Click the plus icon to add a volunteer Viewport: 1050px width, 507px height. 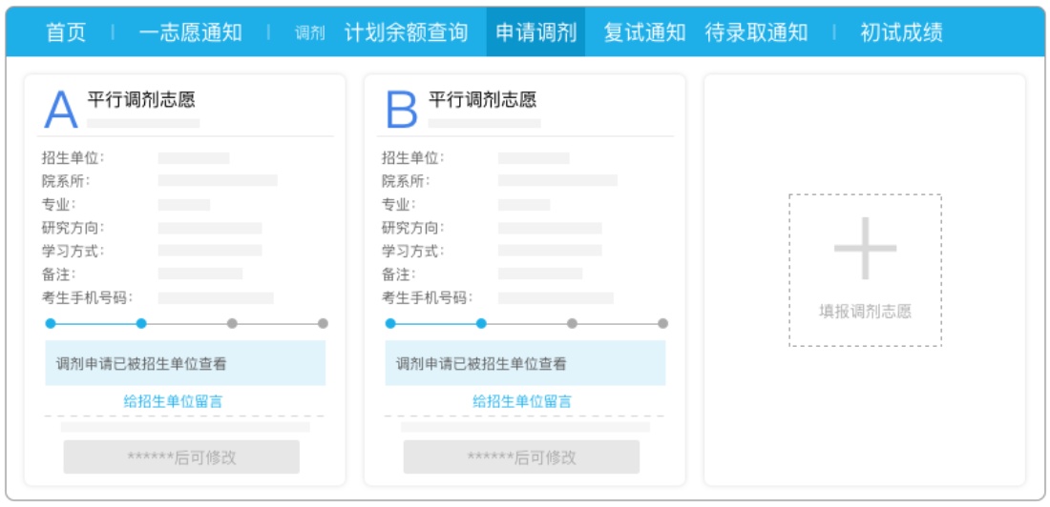[865, 249]
